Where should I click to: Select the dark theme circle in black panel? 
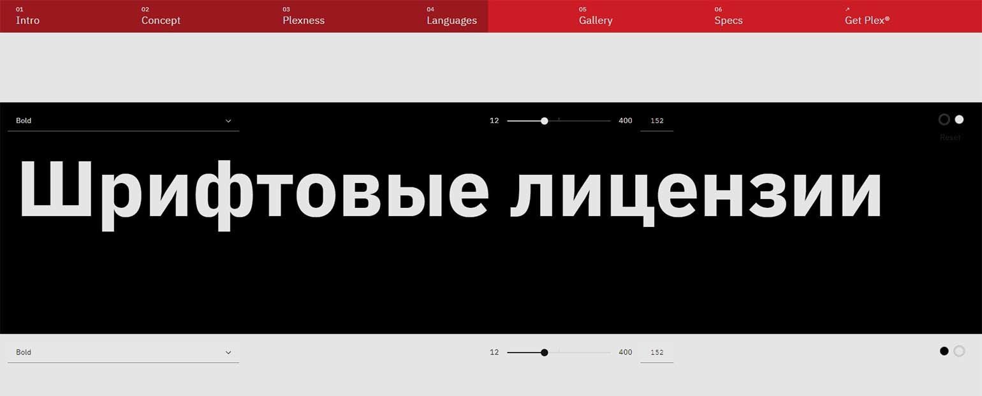[x=944, y=119]
